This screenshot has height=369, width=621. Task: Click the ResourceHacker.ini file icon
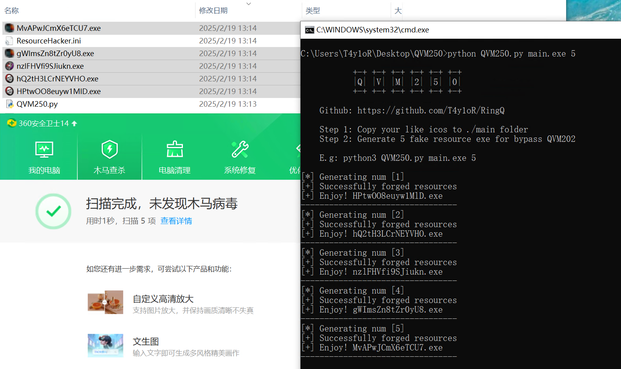tap(9, 41)
